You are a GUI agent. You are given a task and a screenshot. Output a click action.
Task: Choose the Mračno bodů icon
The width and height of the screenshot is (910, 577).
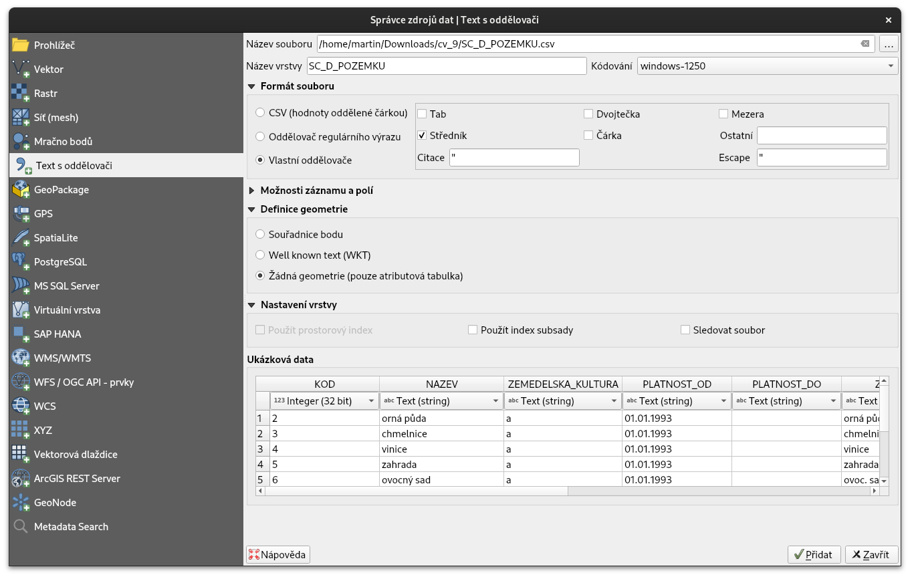(x=21, y=142)
